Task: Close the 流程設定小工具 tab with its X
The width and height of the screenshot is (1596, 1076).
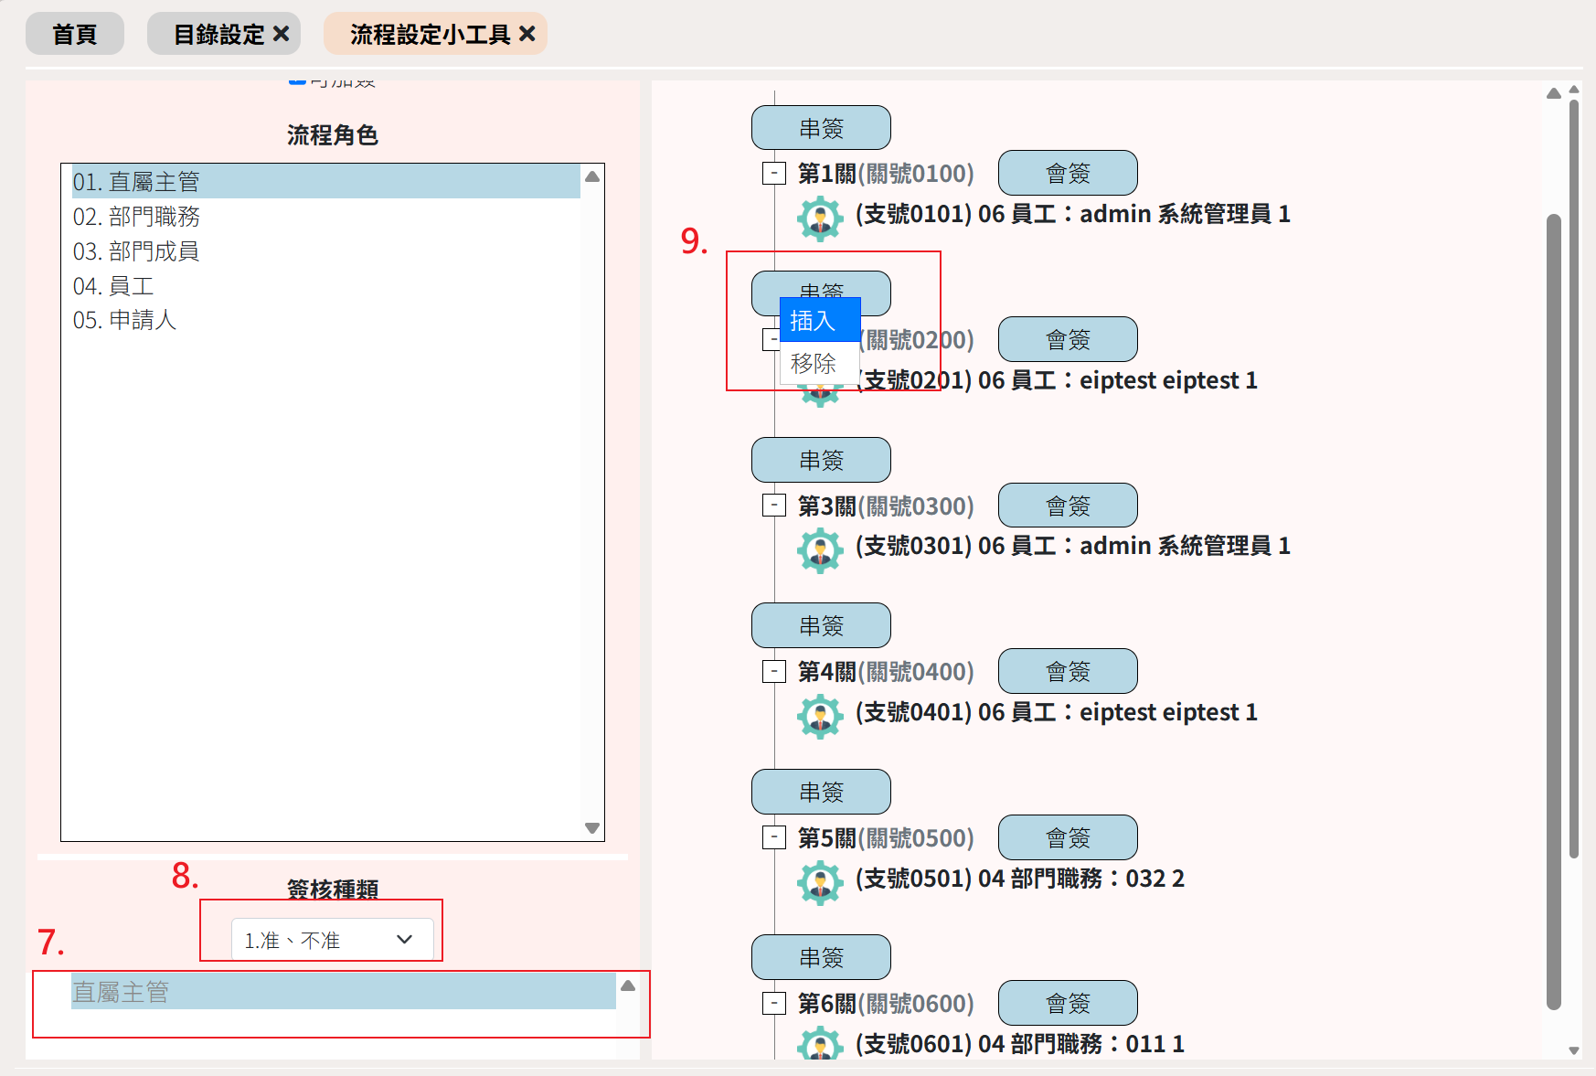Action: click(x=527, y=34)
